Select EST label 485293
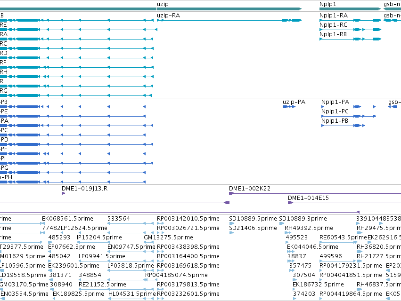 [x=59, y=238]
